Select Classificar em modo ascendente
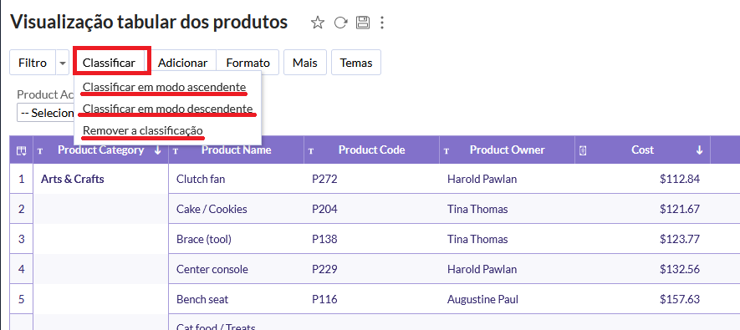This screenshot has width=740, height=330. pos(164,87)
